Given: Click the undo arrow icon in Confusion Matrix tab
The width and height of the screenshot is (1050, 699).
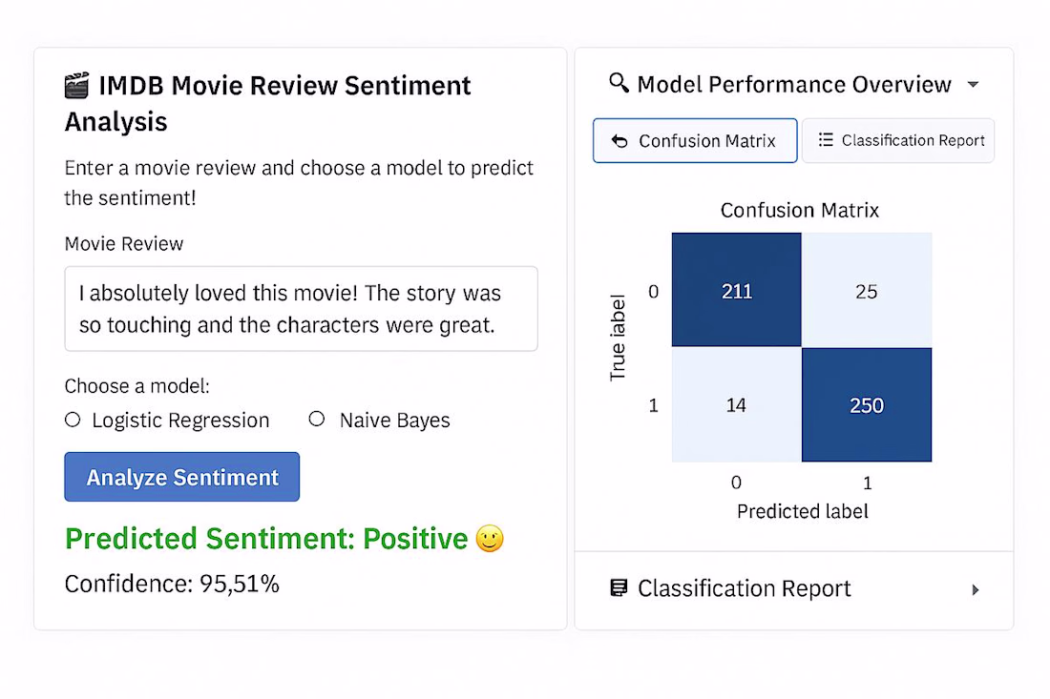Looking at the screenshot, I should tap(620, 141).
